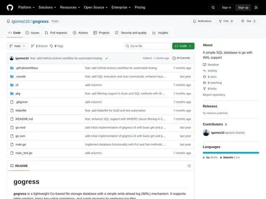Open "feat: add Makefile for build" commit message
The height and width of the screenshot is (199, 266).
(x=116, y=111)
